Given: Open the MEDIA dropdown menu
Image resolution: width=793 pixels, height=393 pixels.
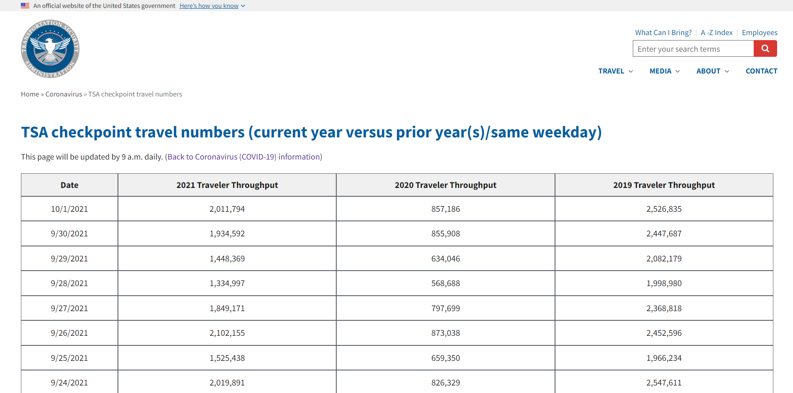Looking at the screenshot, I should [x=665, y=71].
